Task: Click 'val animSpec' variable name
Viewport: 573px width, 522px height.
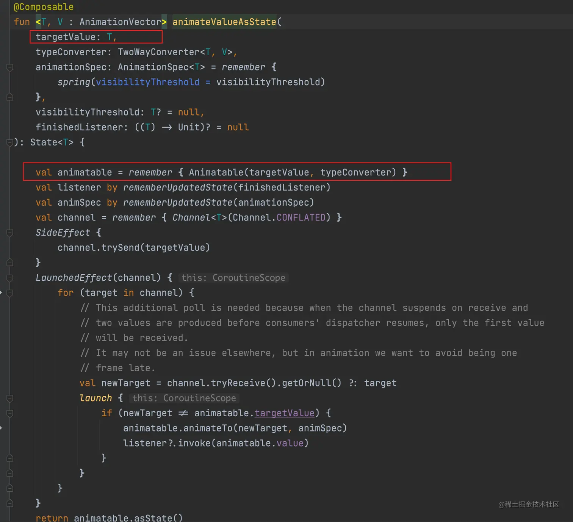Action: point(79,202)
